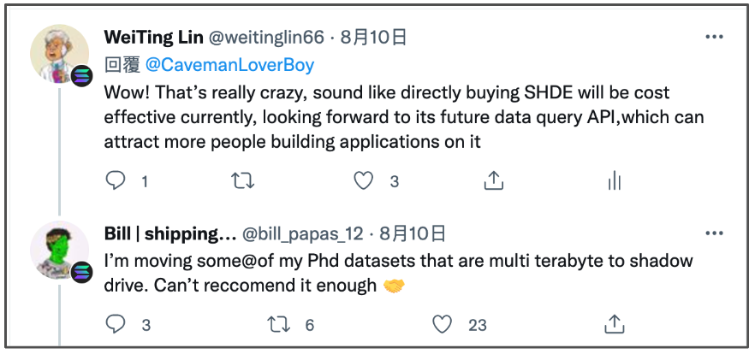Share WeiTing Lin's tweet
Viewport: 755px width, 354px height.
[x=492, y=180]
